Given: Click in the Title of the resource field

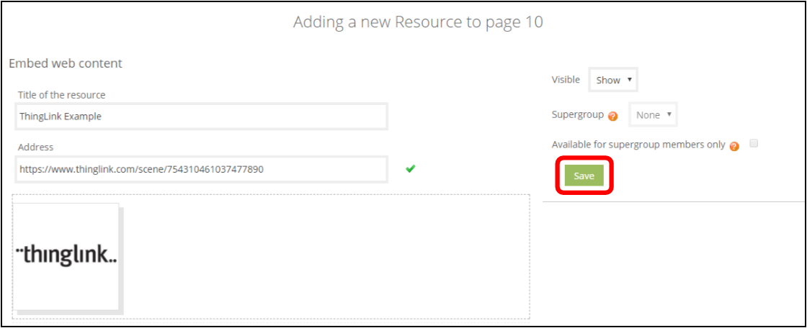Looking at the screenshot, I should pos(201,117).
